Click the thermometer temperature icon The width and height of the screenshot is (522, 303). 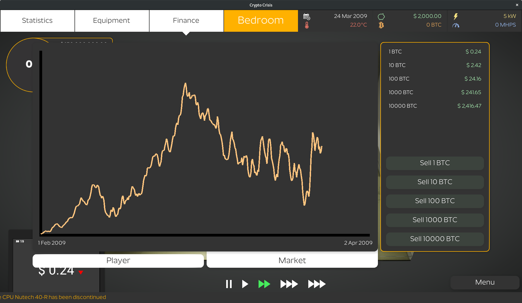[307, 25]
